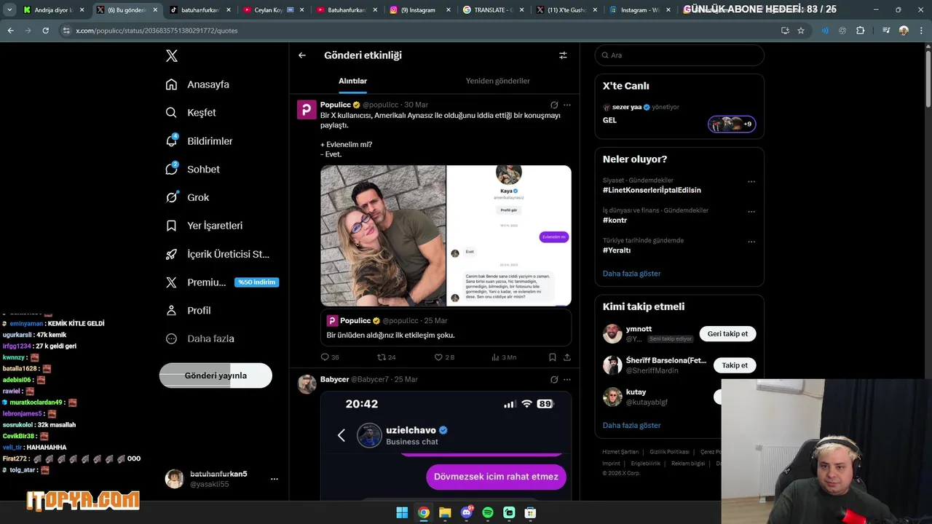Open the quoted Populicc post from 25 Mar
The image size is (932, 524).
point(446,327)
